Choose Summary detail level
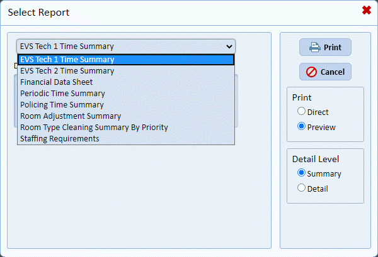The height and width of the screenshot is (257, 378). [x=302, y=173]
